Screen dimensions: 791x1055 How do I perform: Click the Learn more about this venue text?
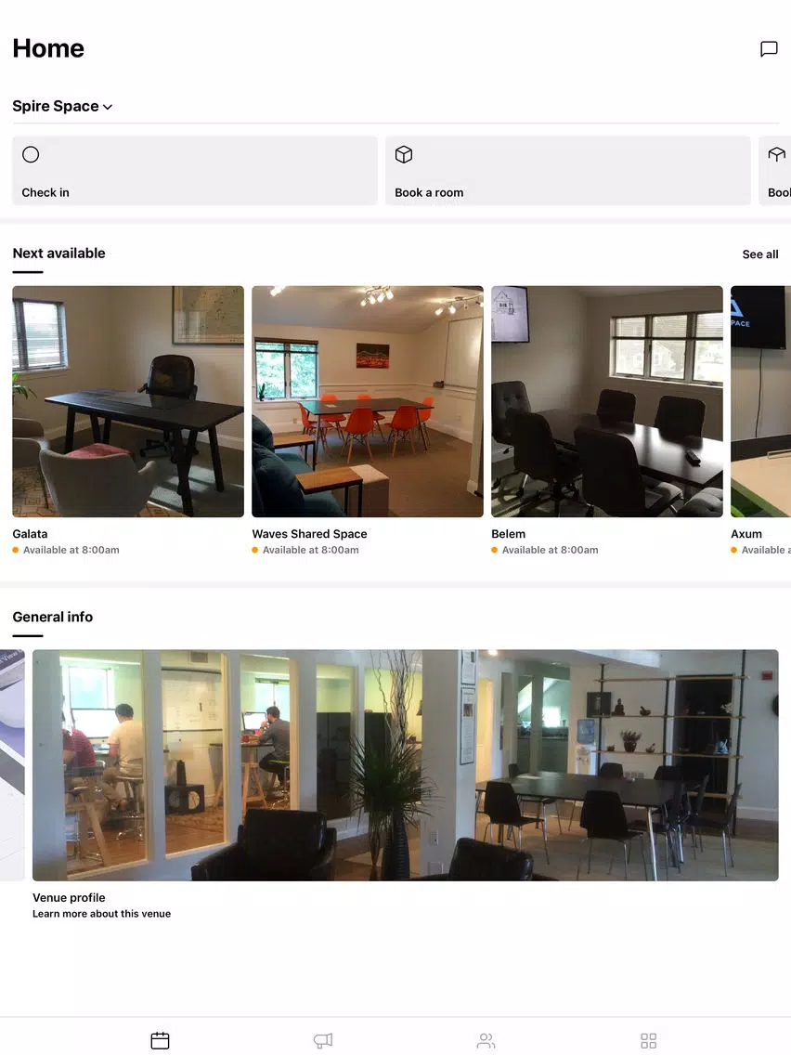[101, 914]
